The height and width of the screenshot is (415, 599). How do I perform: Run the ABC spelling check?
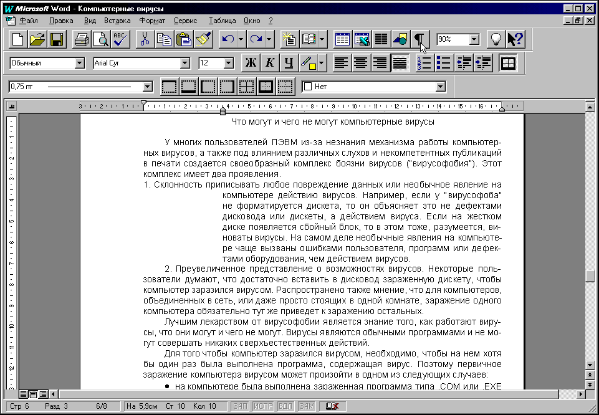click(x=120, y=39)
